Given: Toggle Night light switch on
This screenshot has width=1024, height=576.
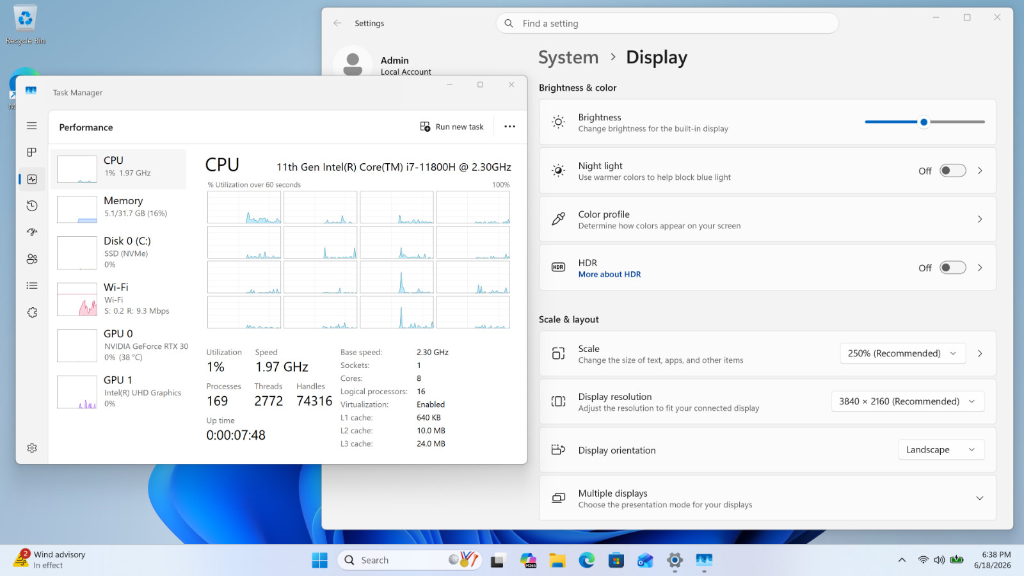Looking at the screenshot, I should (x=952, y=171).
